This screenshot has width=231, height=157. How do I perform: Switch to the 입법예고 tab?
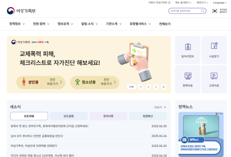click(148, 116)
